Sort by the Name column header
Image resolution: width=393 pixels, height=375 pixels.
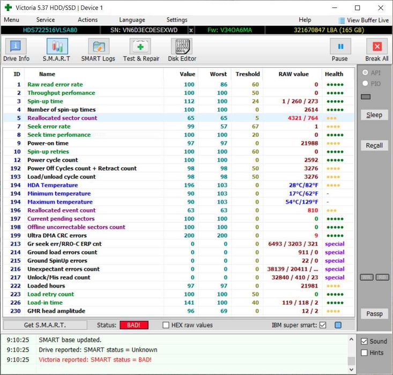[x=47, y=74]
